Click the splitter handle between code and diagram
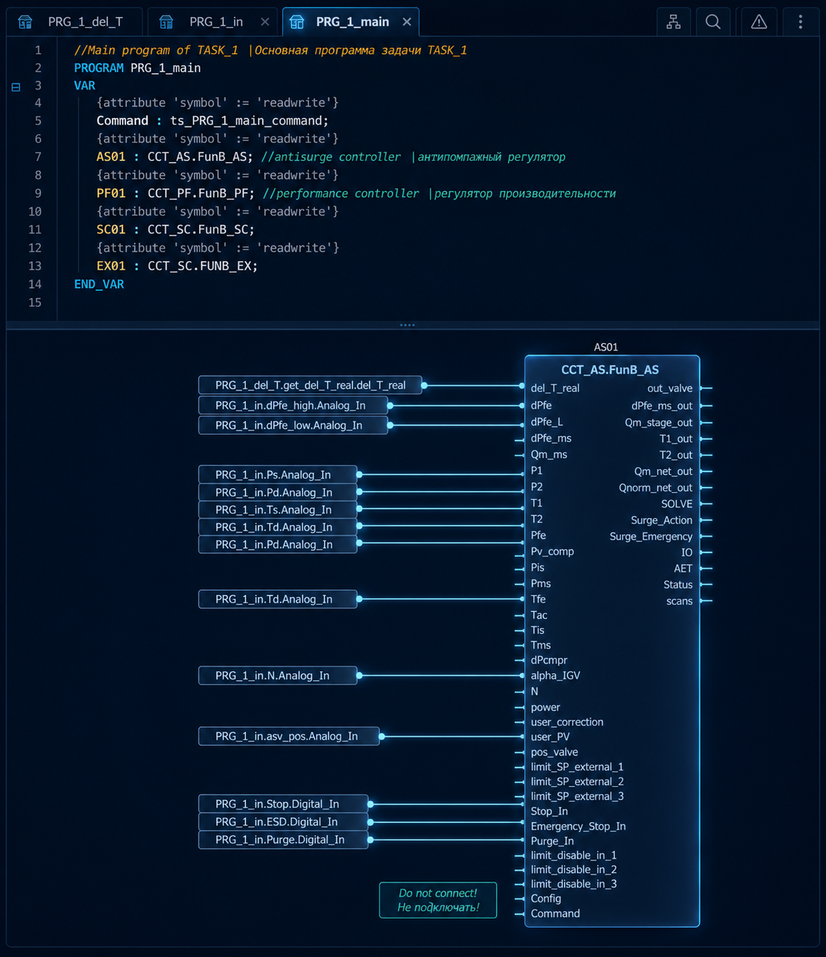Screen dimensions: 826x957 pyautogui.click(x=407, y=325)
